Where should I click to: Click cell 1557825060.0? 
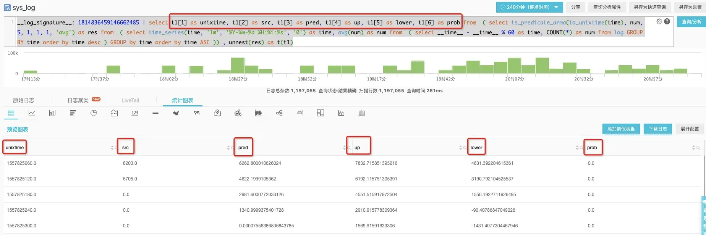tap(21, 163)
